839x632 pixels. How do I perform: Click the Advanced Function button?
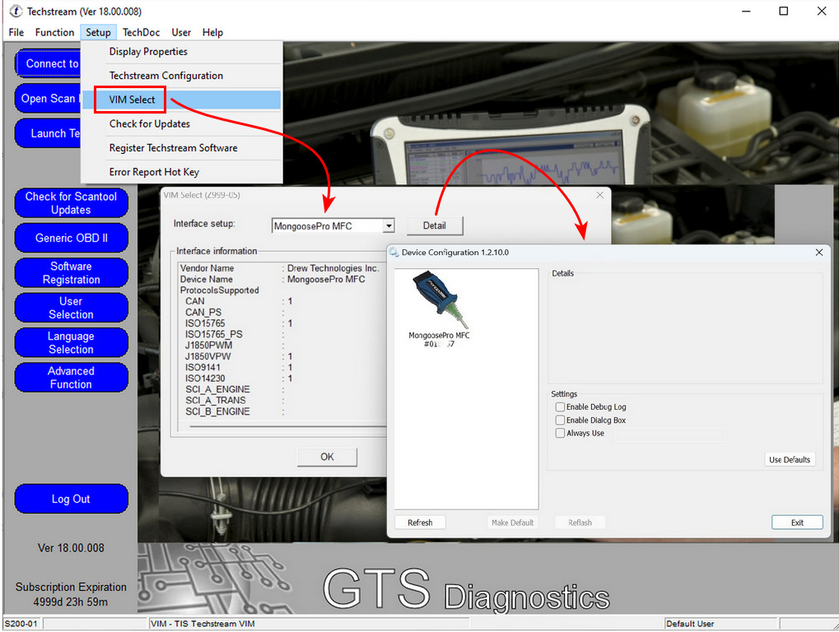click(x=71, y=378)
